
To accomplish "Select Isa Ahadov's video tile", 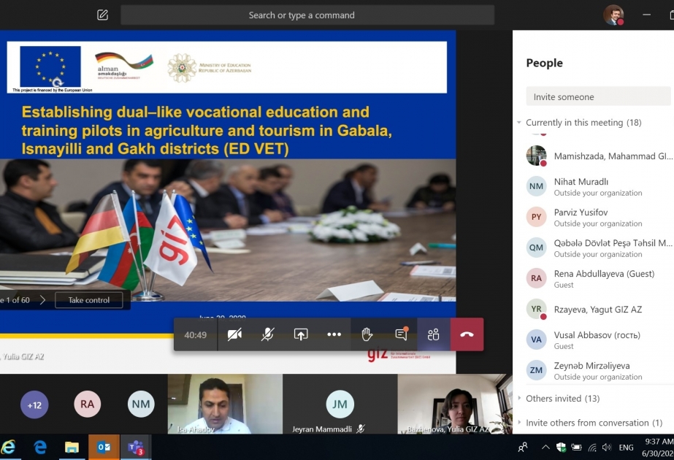I will (225, 404).
